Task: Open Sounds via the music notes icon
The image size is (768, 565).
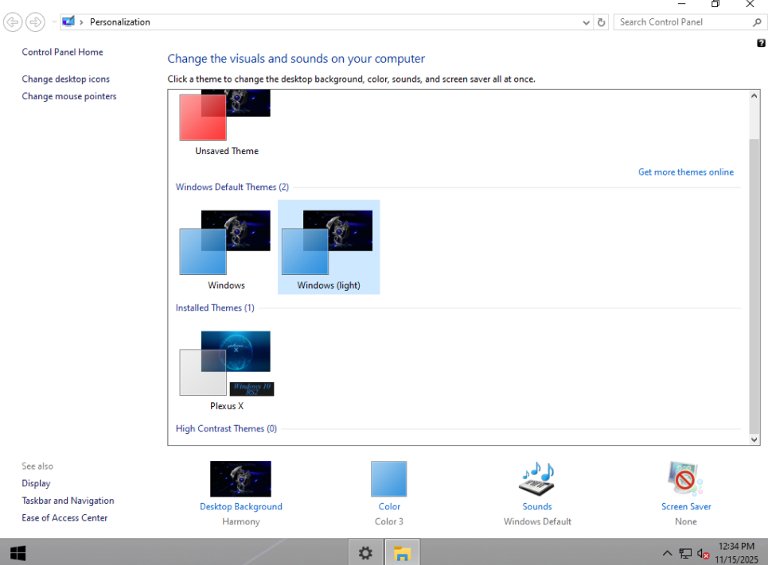Action: point(537,479)
